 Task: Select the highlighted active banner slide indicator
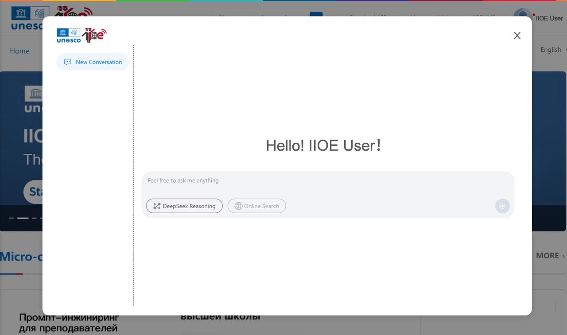23,218
